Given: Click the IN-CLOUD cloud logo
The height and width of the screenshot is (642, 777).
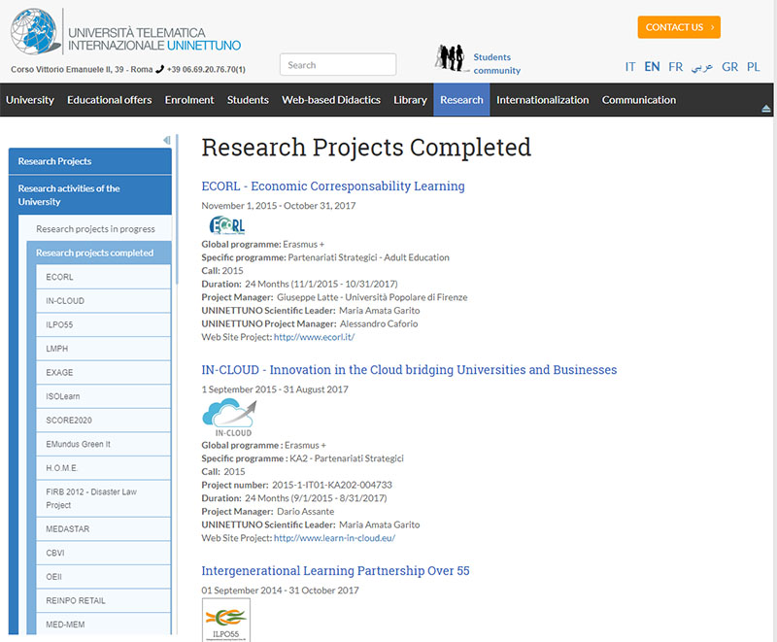Looking at the screenshot, I should coord(229,419).
